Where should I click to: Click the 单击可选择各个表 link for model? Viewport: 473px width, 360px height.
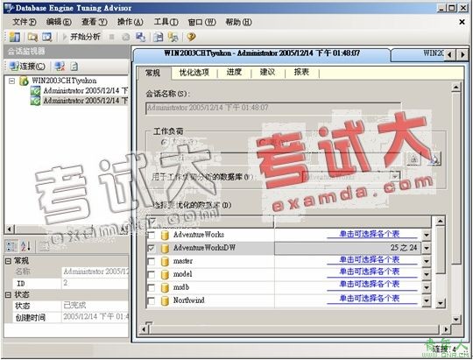point(370,272)
